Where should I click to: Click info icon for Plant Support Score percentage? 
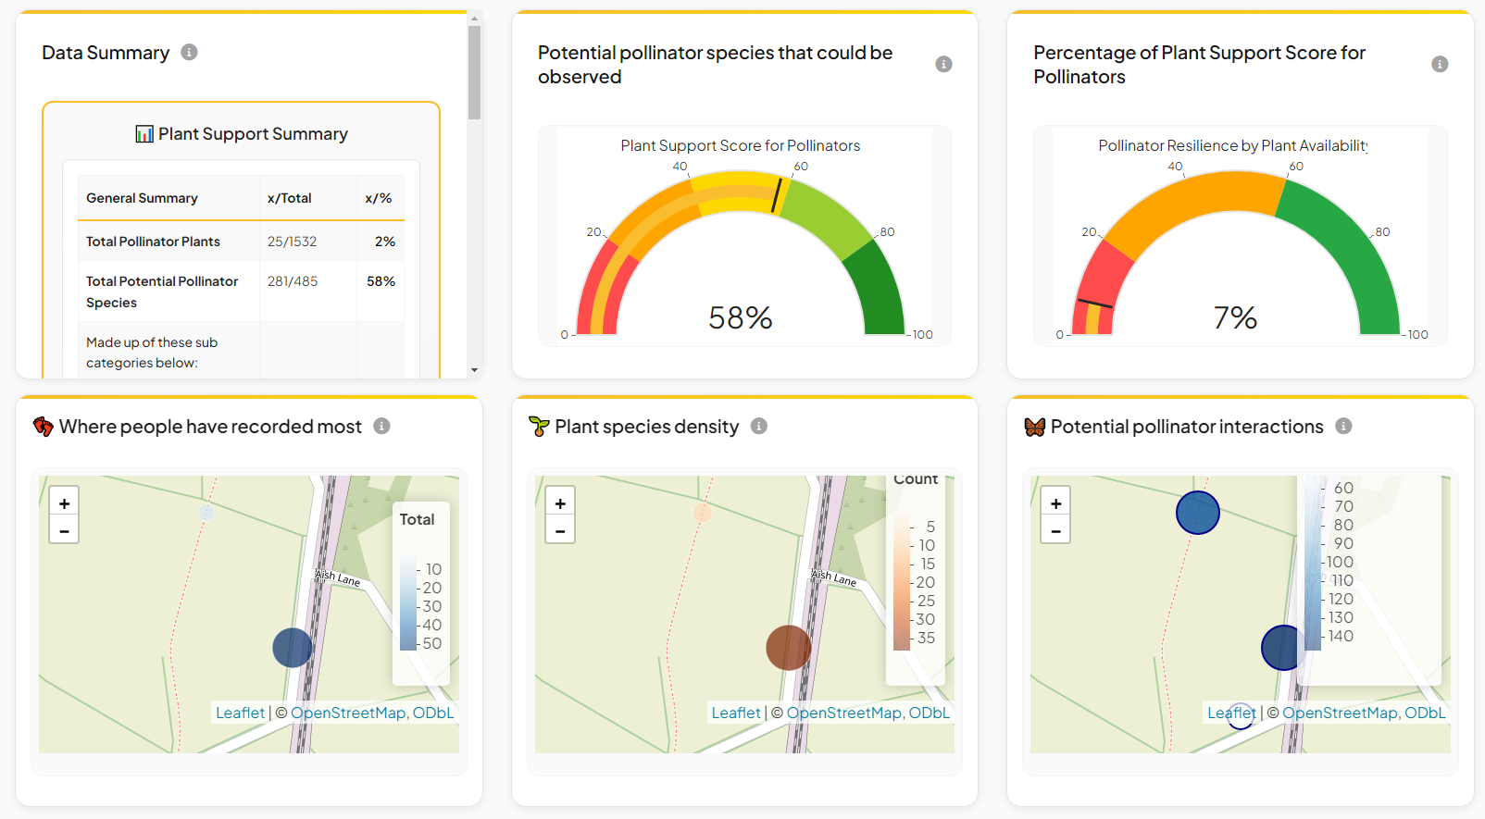click(1439, 64)
